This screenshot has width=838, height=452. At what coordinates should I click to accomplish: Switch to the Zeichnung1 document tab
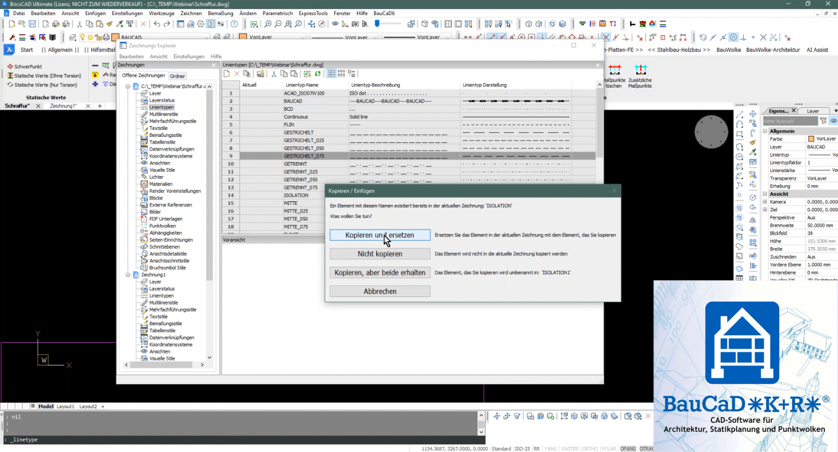[63, 106]
